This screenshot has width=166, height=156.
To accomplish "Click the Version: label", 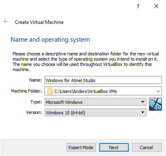I will pyautogui.click(x=34, y=112).
